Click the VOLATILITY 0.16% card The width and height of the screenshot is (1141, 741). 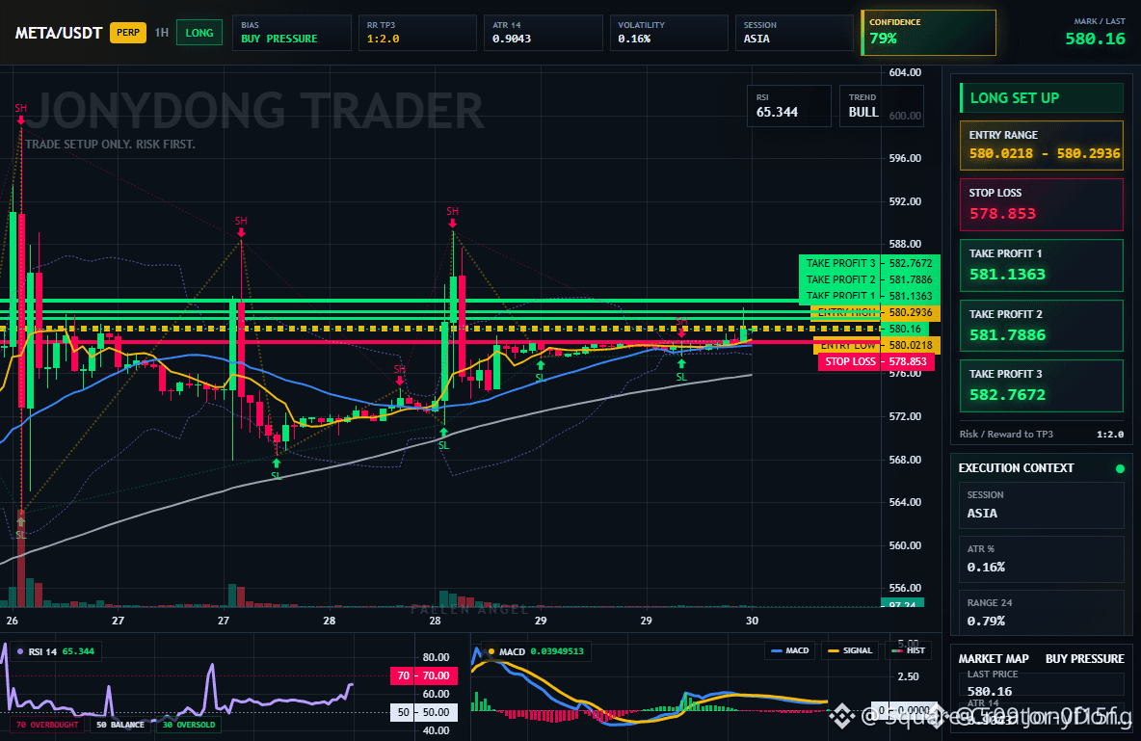669,33
